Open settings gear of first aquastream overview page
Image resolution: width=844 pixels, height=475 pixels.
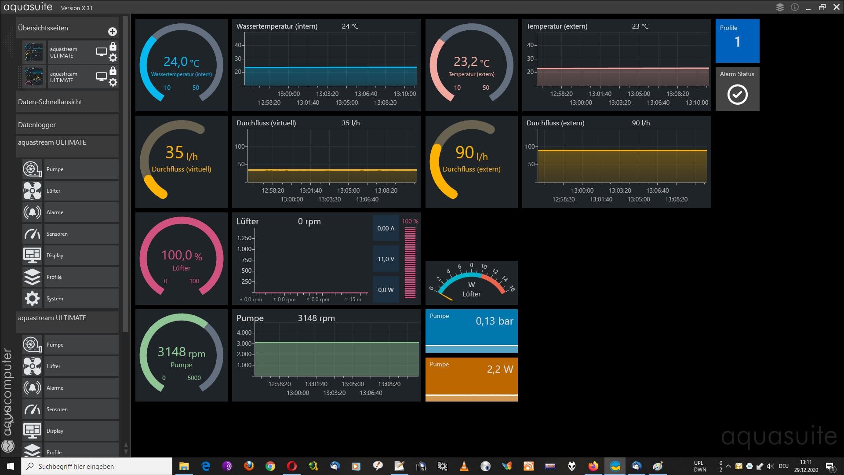[x=113, y=58]
